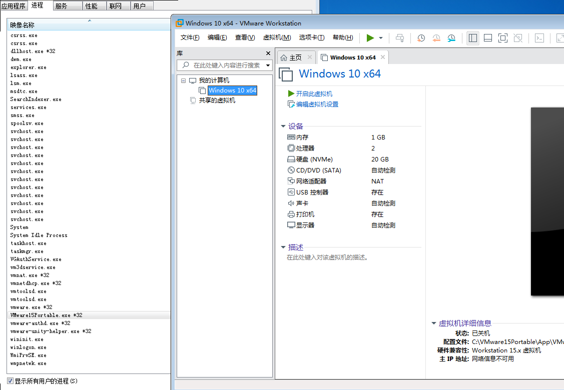Click 开启此虚拟机 link

pos(314,93)
